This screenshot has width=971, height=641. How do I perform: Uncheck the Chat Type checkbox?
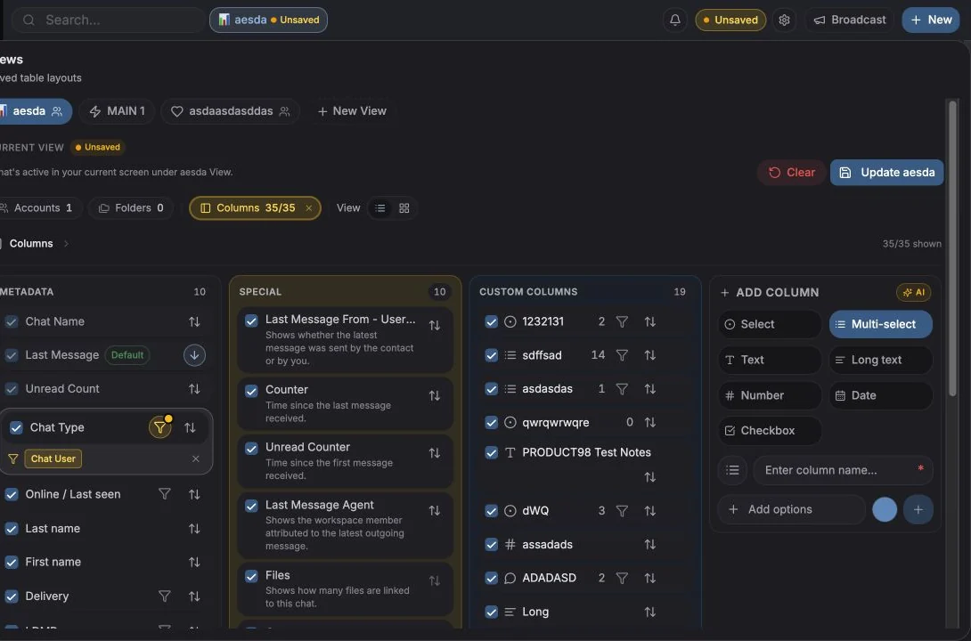pos(16,427)
